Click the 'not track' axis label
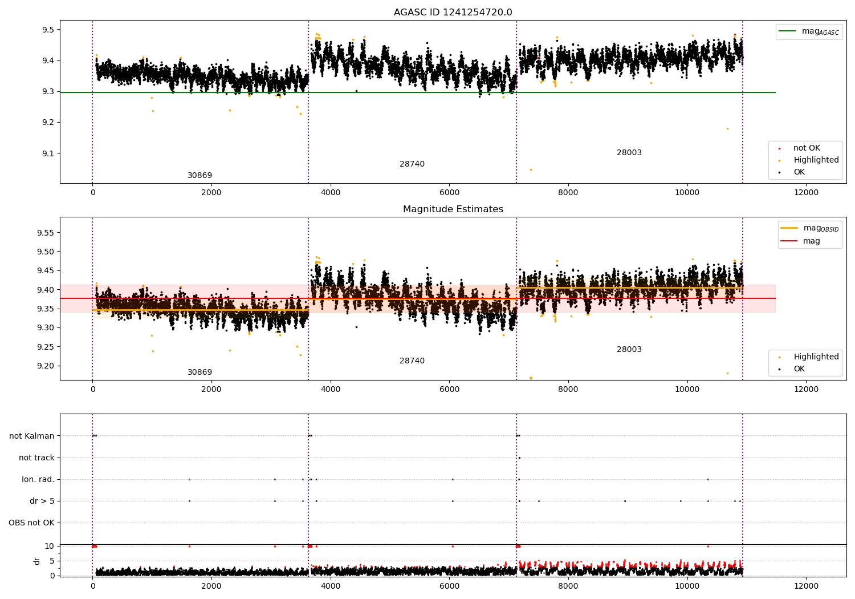The height and width of the screenshot is (599, 855). (36, 458)
